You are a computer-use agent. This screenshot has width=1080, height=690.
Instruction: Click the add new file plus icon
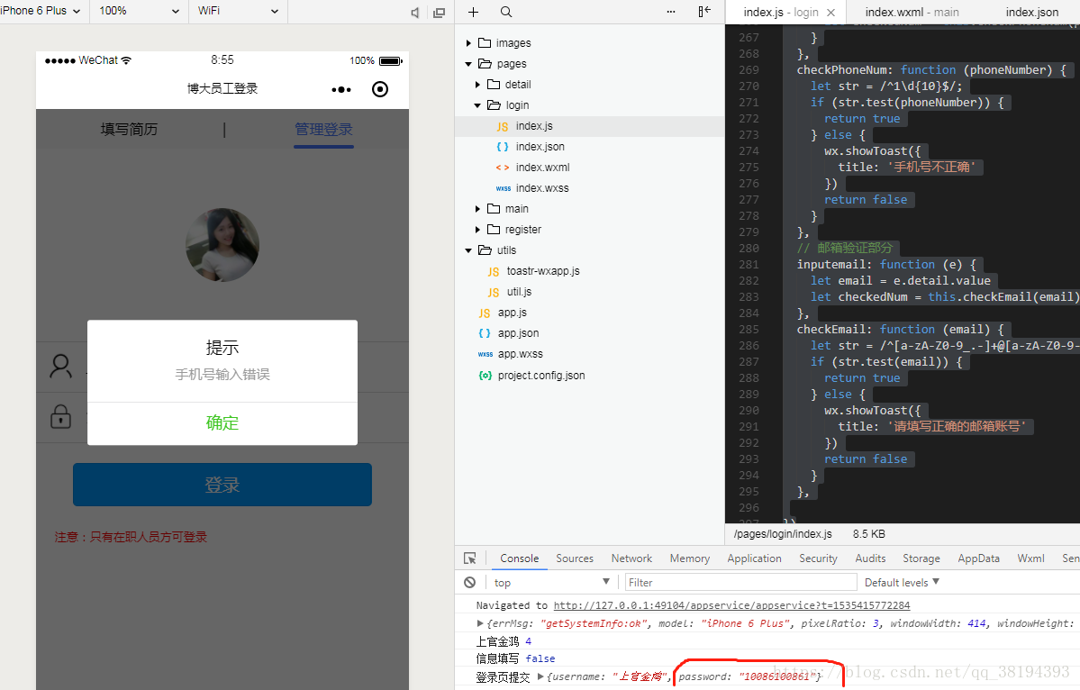474,13
